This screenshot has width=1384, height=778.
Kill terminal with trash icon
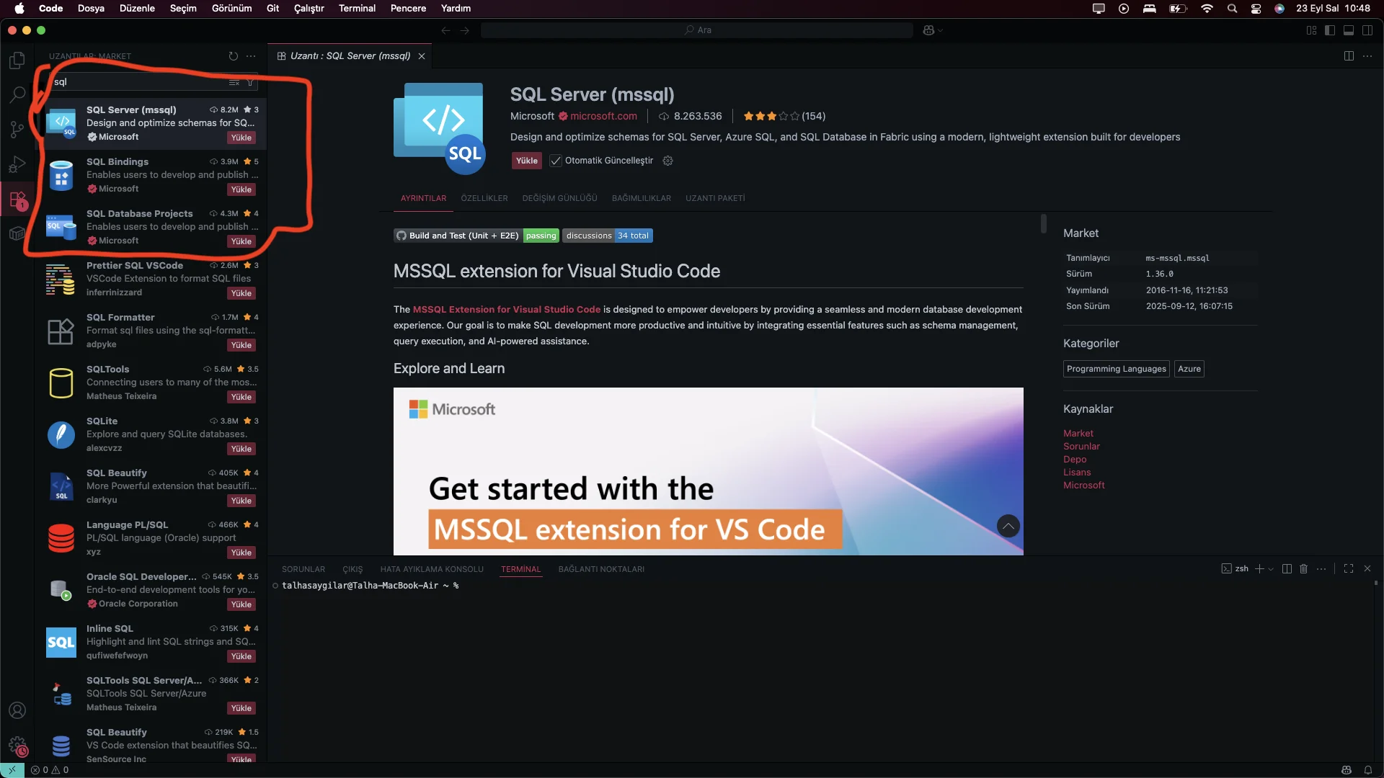1303,569
